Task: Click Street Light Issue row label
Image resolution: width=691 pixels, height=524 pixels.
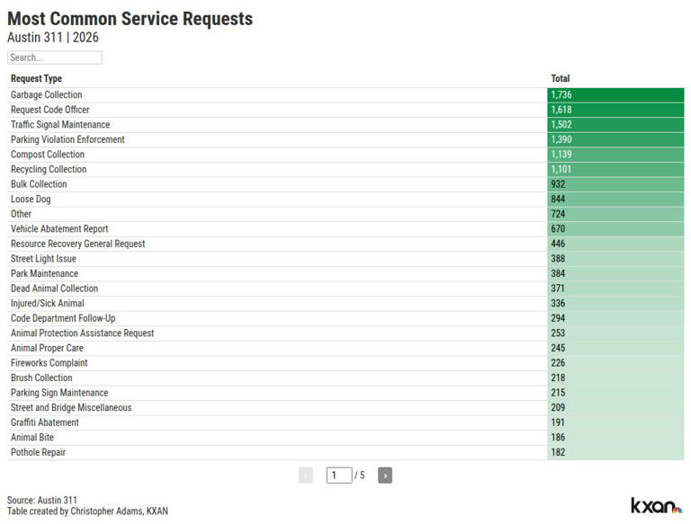Action: (43, 259)
